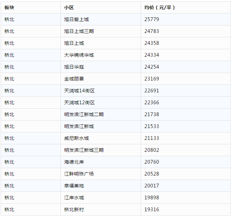
Task: Select the price 19898
Action: [x=151, y=198]
